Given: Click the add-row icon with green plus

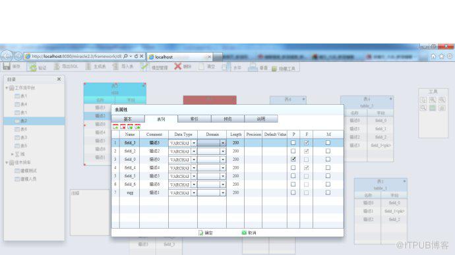Looking at the screenshot, I should [115, 127].
